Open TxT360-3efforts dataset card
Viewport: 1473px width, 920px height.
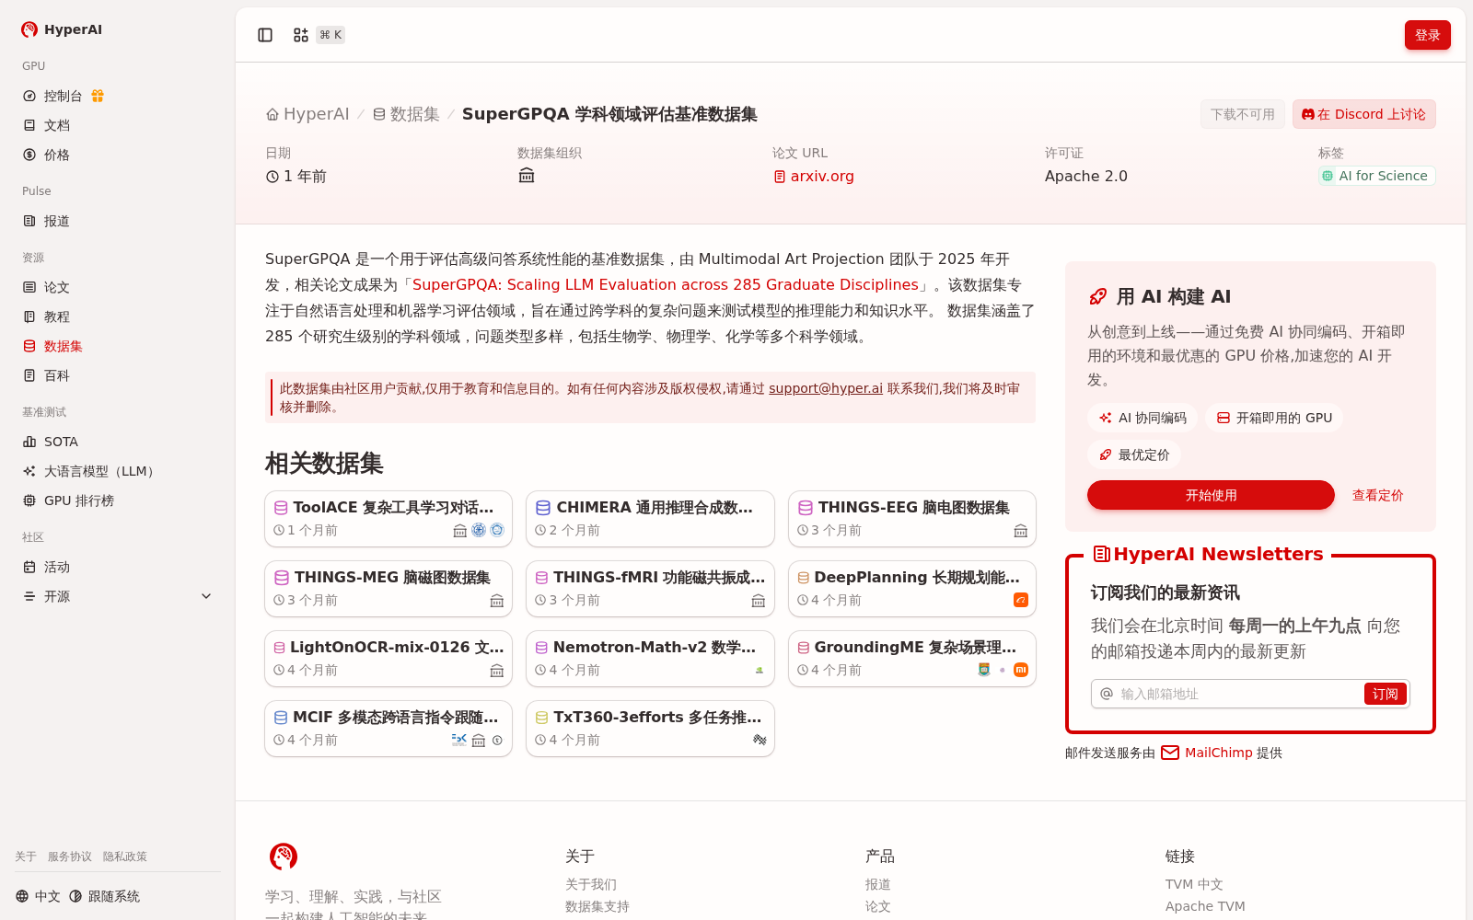coord(650,729)
